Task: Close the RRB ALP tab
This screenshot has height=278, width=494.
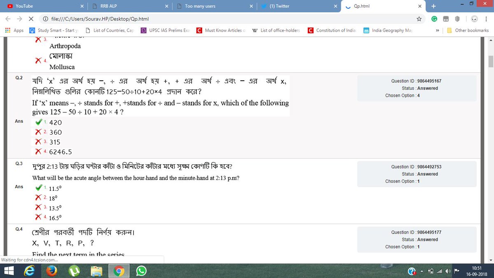Action: 167,6
